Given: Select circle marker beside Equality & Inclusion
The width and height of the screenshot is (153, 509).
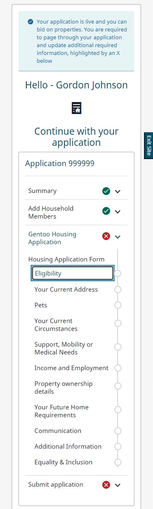Looking at the screenshot, I should point(118,462).
